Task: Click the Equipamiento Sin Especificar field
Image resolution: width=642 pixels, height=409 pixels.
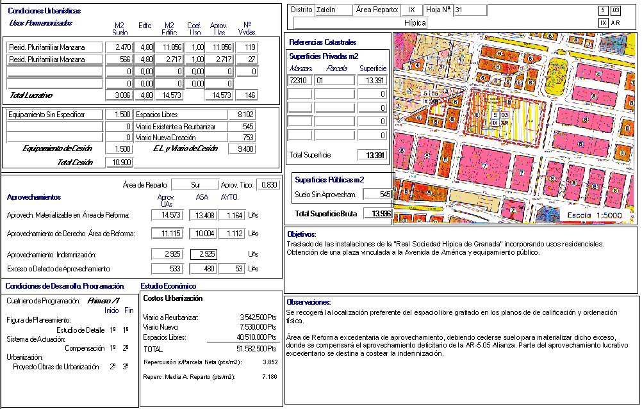Action: pyautogui.click(x=55, y=115)
